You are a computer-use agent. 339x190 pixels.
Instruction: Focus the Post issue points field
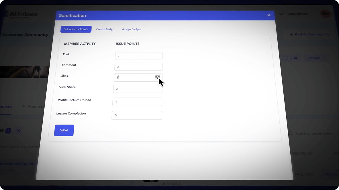tap(139, 56)
